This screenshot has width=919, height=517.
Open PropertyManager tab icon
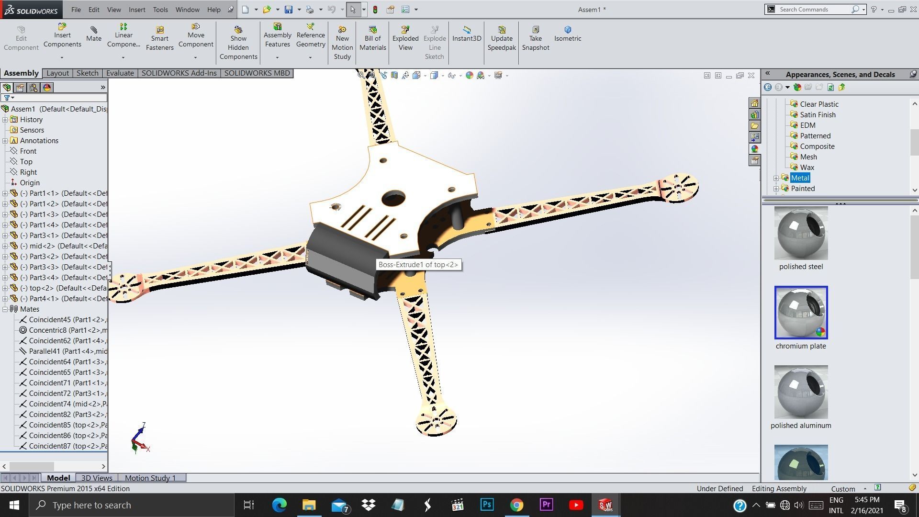[20, 88]
